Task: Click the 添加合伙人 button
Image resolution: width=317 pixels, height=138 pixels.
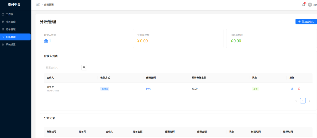Action: pos(306,22)
